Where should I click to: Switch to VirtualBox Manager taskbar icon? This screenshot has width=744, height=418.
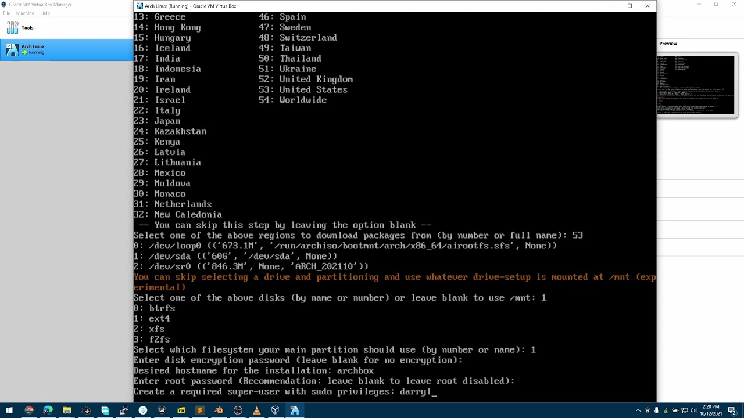coord(276,410)
